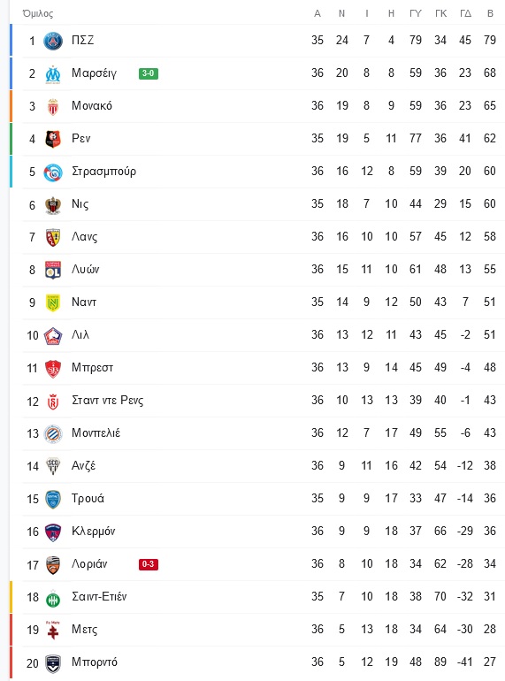
Task: Open the green 3-0 result badge
Action: tap(148, 73)
